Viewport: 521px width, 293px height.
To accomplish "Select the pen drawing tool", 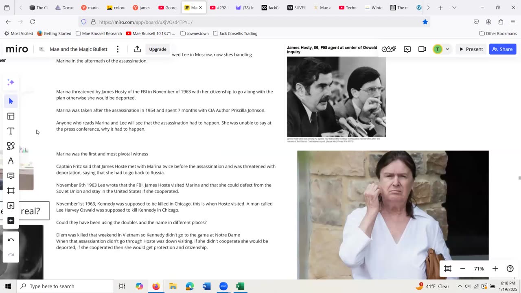I will pos(11,161).
